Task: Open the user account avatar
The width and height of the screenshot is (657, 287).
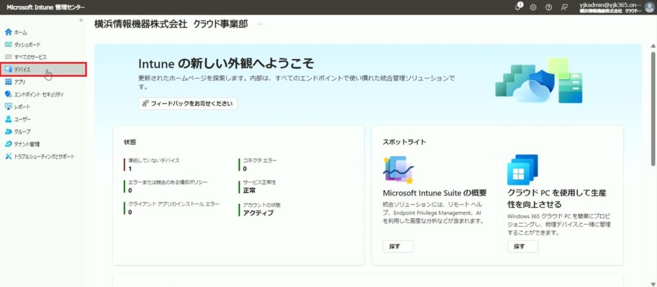Action: (x=651, y=7)
